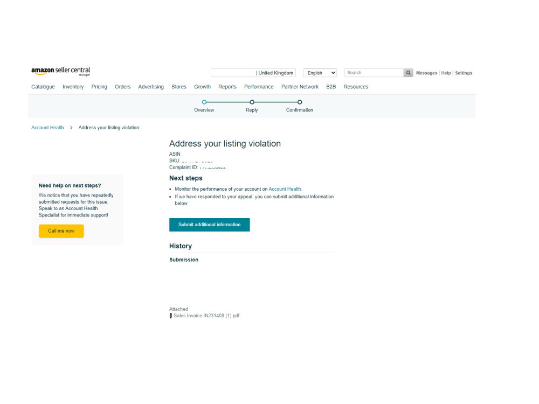Open the Catalogue menu
Viewport: 539px width, 404px height.
point(43,87)
